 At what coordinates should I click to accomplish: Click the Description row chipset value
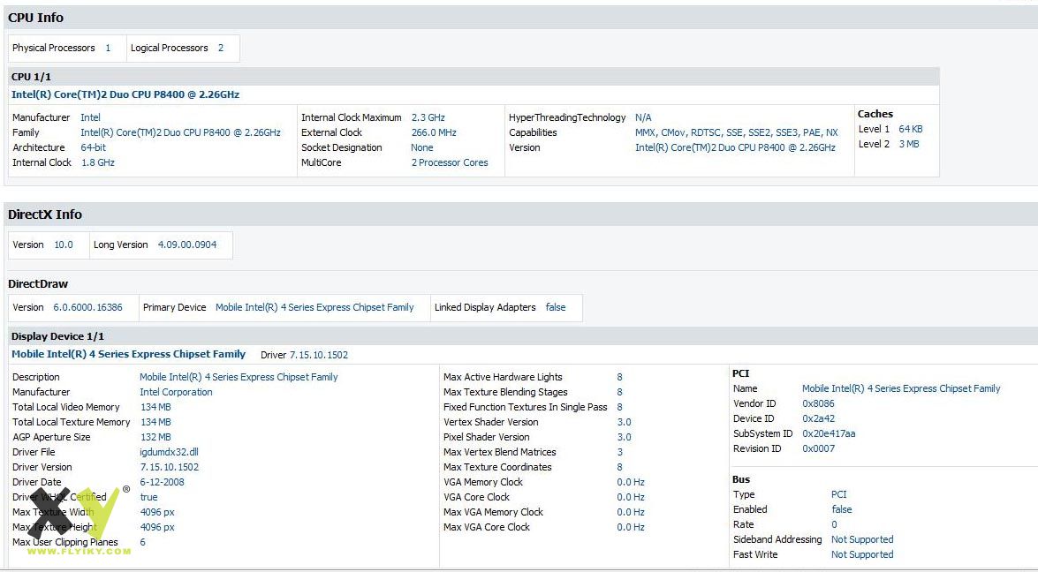(x=239, y=378)
